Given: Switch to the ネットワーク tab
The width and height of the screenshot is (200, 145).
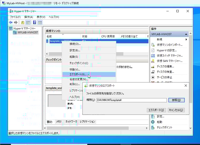Looking at the screenshot, I should tap(71, 122).
